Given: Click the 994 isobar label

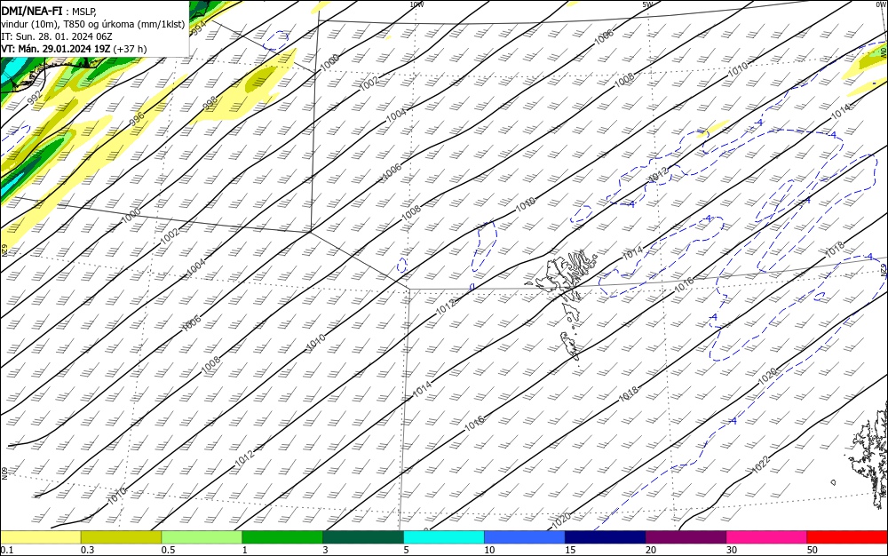Looking at the screenshot, I should [198, 29].
